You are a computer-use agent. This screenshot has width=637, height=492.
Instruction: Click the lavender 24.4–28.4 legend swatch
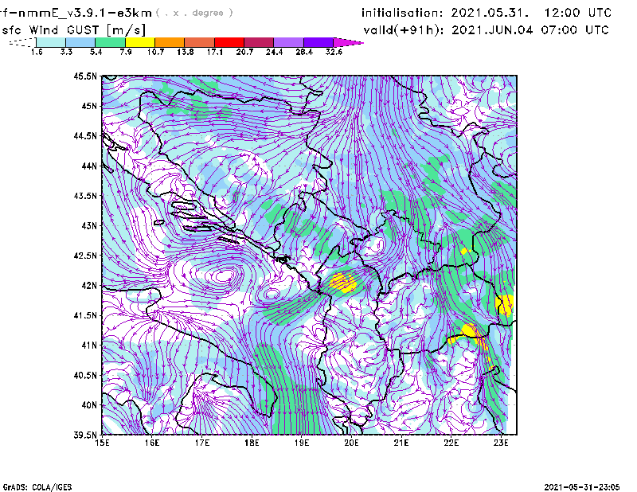click(288, 42)
